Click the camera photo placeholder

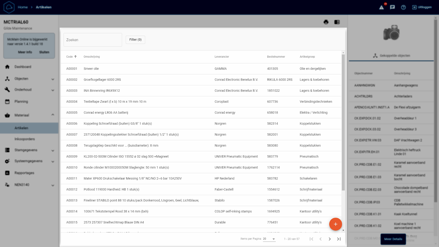click(391, 33)
